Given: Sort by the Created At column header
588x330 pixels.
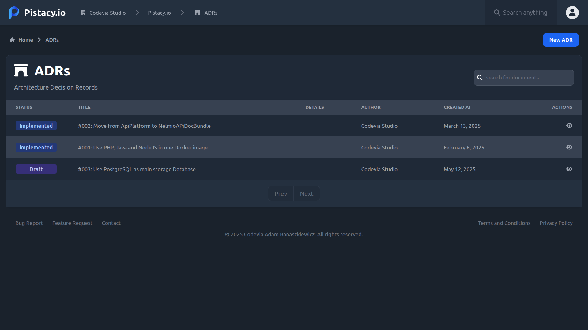Looking at the screenshot, I should click(x=457, y=107).
